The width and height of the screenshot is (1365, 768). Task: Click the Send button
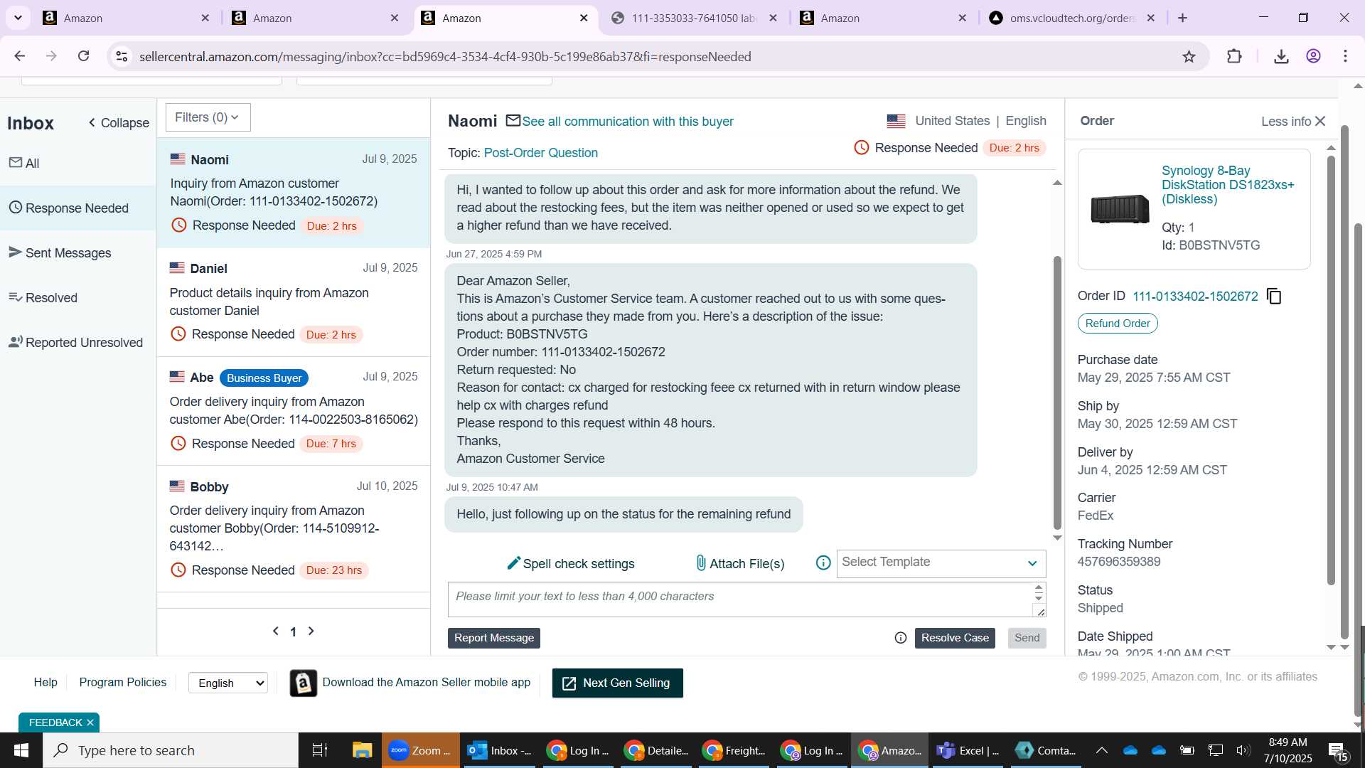point(1027,638)
